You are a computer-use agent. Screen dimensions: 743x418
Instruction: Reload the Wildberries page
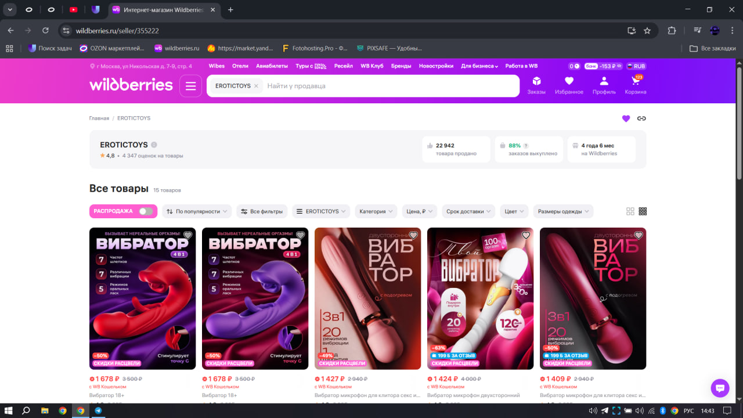click(45, 31)
